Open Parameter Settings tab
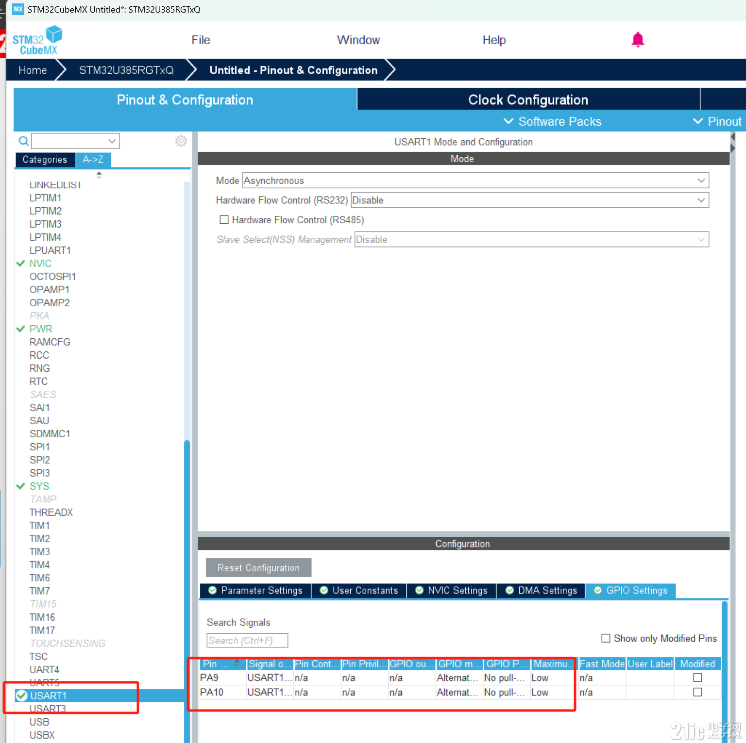This screenshot has width=746, height=743. pos(255,591)
